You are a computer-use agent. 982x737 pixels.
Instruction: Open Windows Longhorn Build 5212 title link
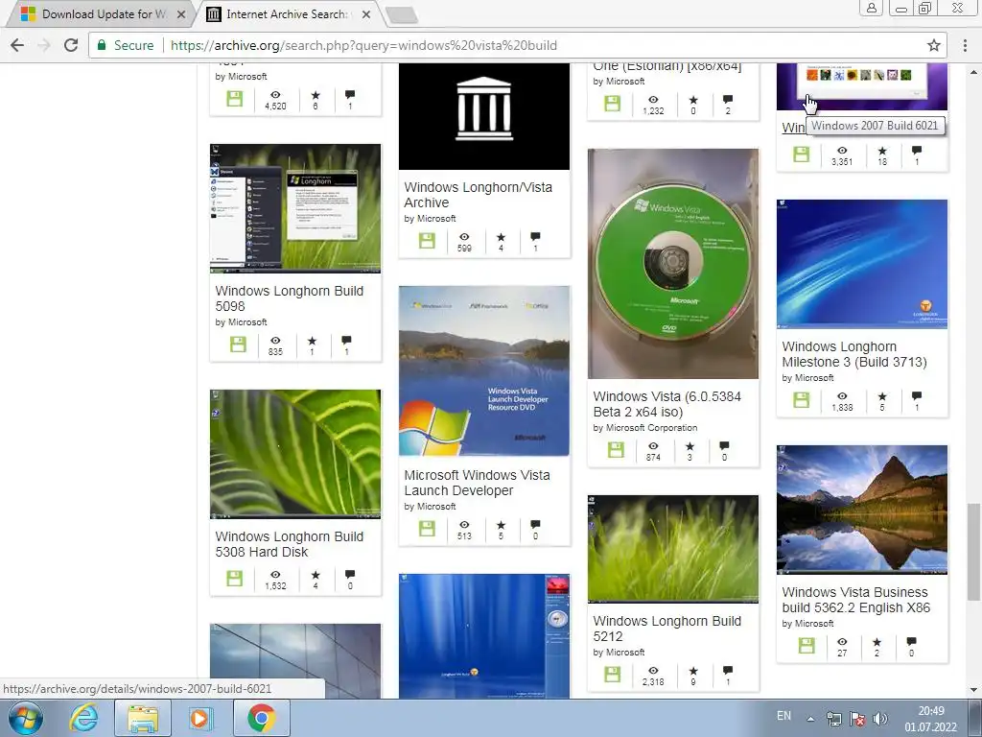click(667, 629)
